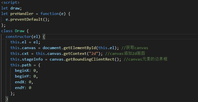
Task: Click 'e.preventDefault();' statement
Action: pyautogui.click(x=28, y=19)
